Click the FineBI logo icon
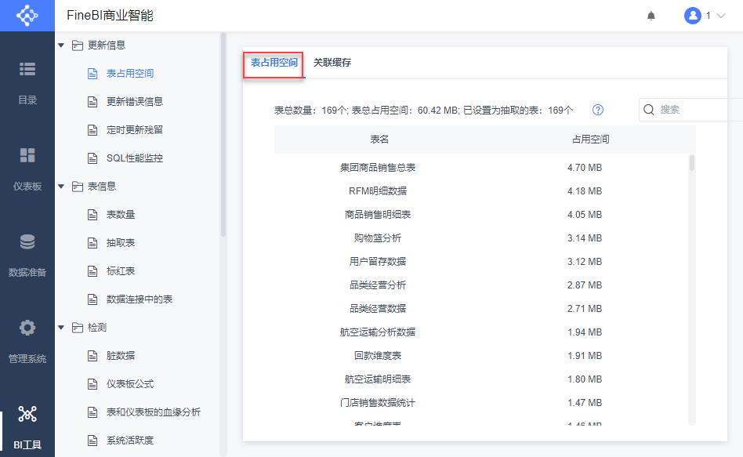Image resolution: width=743 pixels, height=457 pixels. click(27, 16)
